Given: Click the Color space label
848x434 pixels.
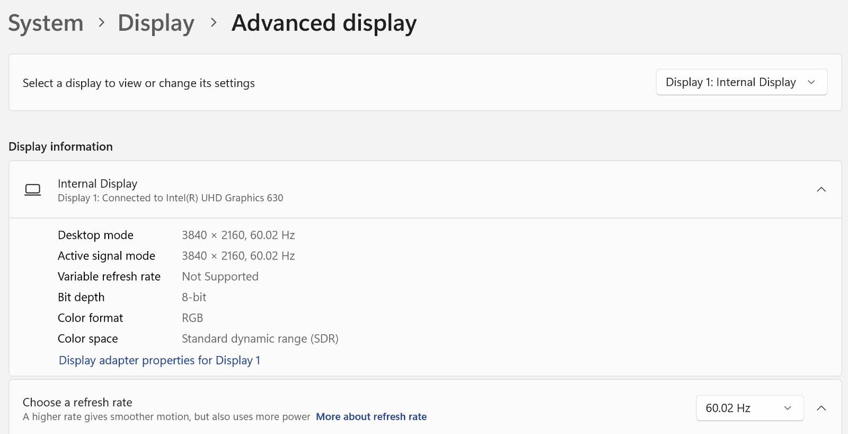Looking at the screenshot, I should point(88,338).
